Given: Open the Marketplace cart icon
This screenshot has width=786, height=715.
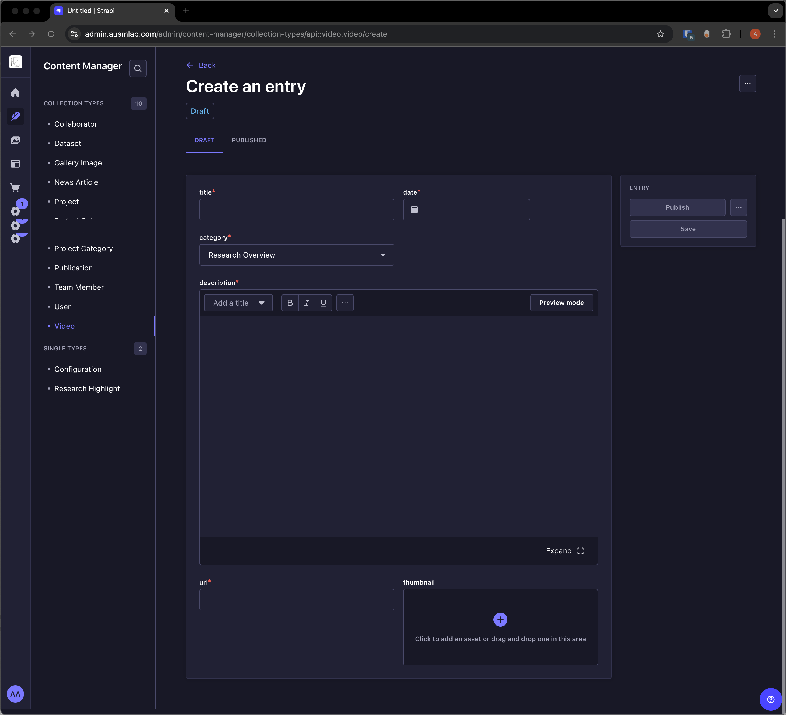Looking at the screenshot, I should tap(15, 188).
